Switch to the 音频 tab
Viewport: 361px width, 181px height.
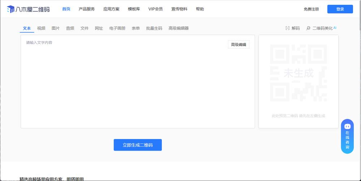tap(70, 28)
